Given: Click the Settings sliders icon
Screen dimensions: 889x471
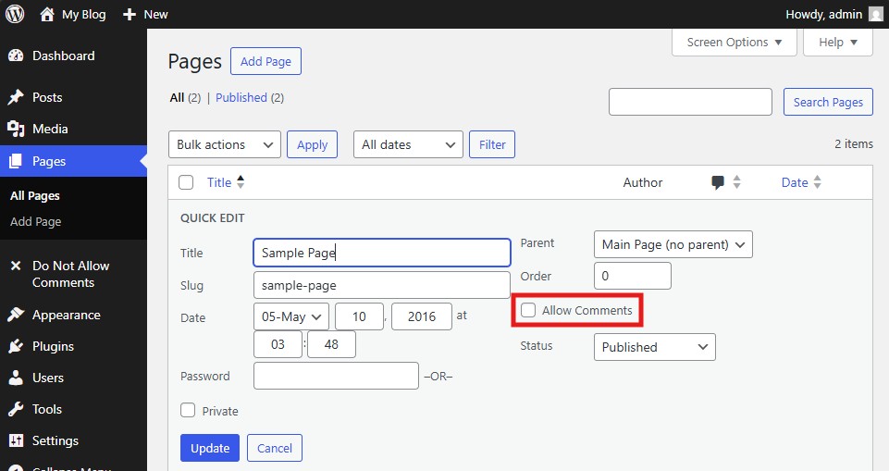Looking at the screenshot, I should (x=16, y=440).
